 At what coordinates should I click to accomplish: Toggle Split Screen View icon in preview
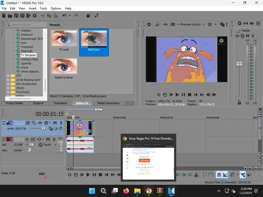(172, 24)
